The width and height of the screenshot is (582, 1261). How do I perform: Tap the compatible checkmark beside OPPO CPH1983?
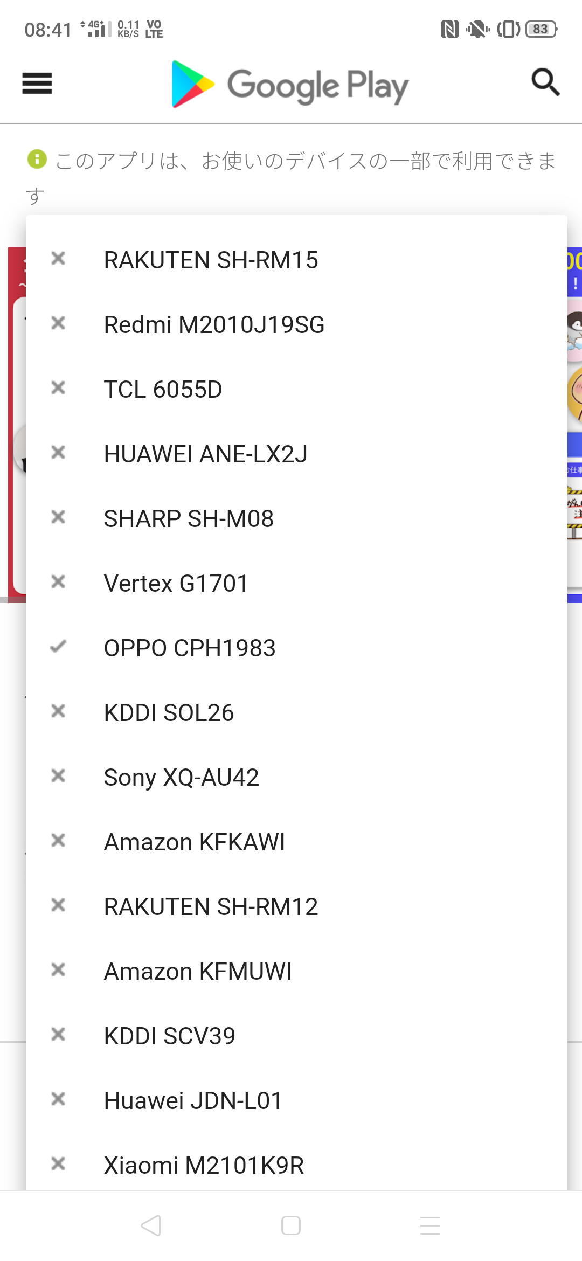(58, 647)
